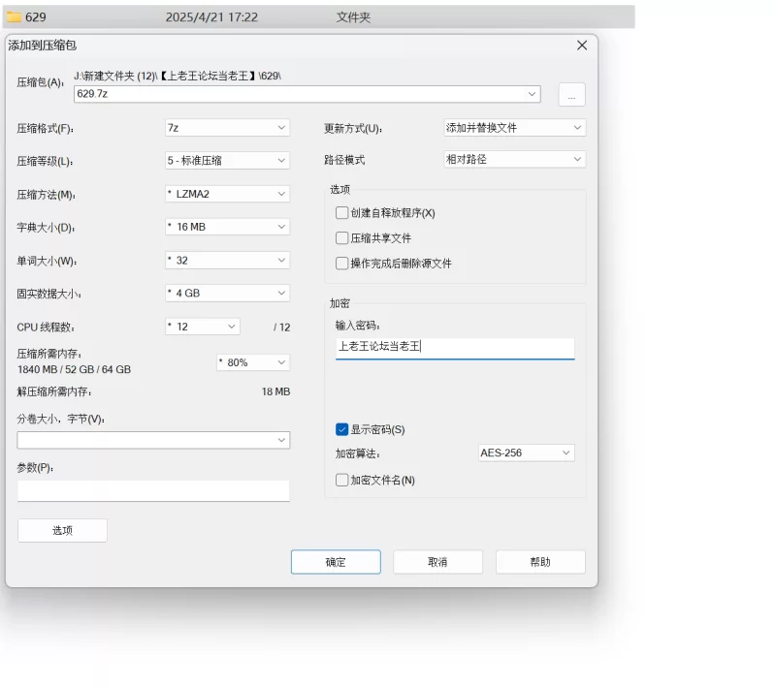Close the 添加到压缩包 dialog
Screen dimensions: 776x687
click(582, 46)
